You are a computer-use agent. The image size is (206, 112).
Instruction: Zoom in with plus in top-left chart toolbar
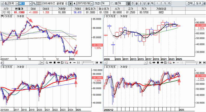coord(71,63)
